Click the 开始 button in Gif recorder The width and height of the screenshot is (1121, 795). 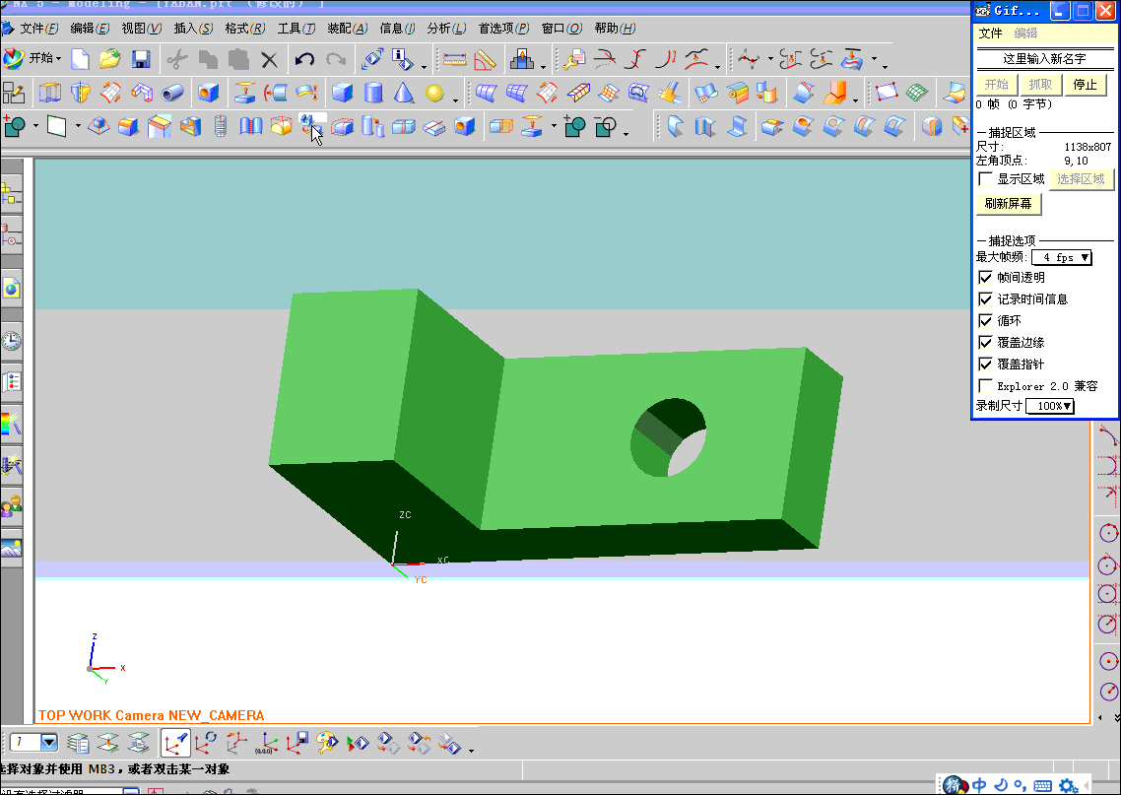pos(997,85)
